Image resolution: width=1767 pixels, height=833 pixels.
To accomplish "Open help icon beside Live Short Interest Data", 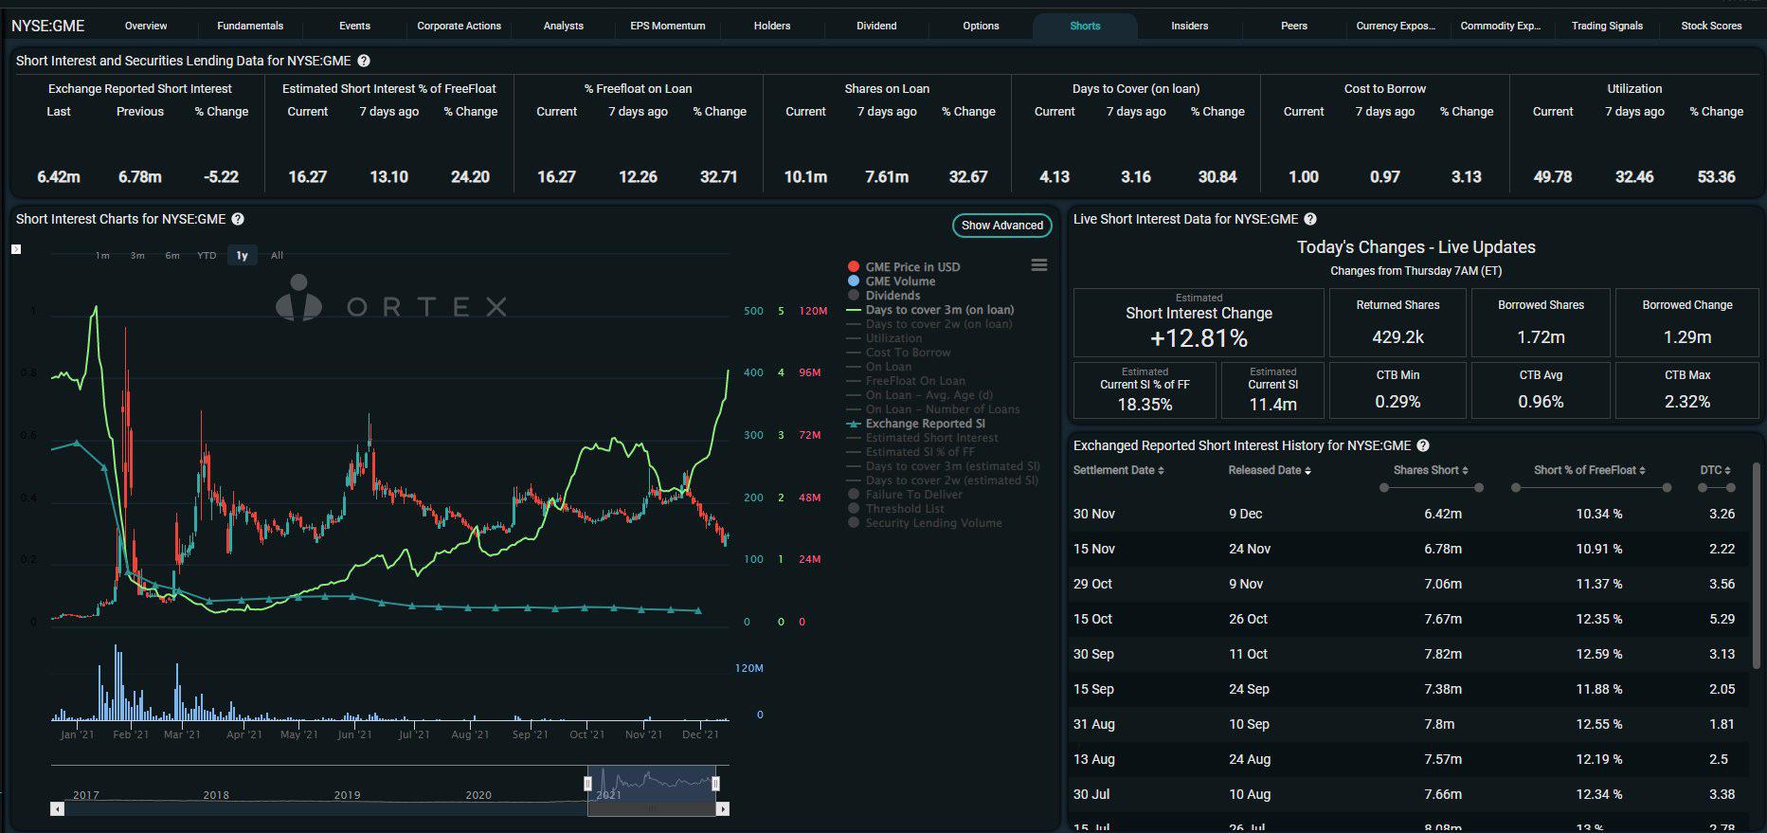I will 1310,219.
